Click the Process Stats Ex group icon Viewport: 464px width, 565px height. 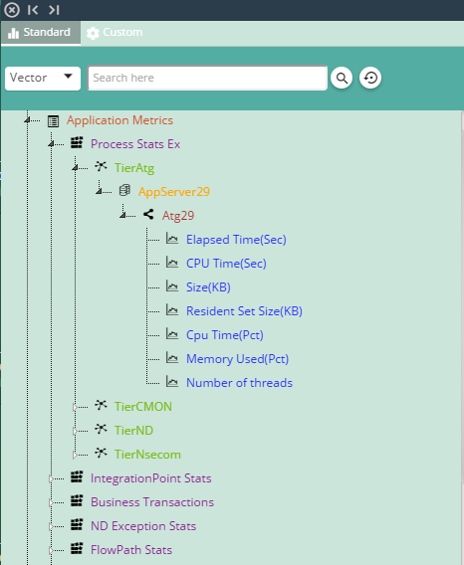pos(77,142)
